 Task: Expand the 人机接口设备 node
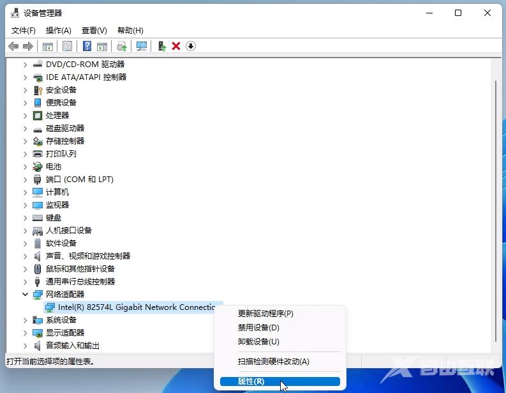tap(25, 231)
